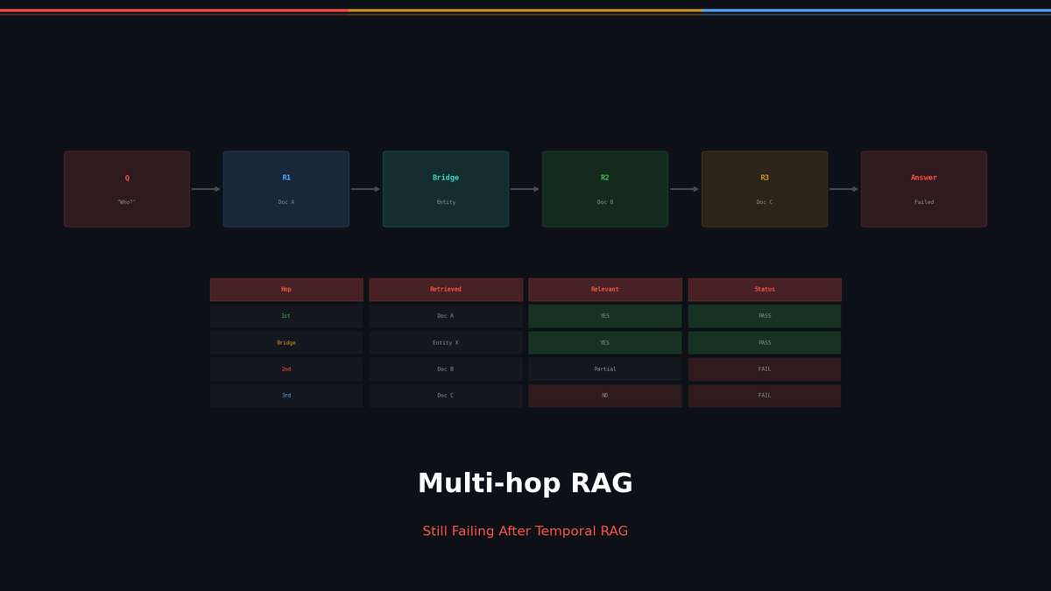Toggle the Partial relevance cell for Doc B

(604, 369)
